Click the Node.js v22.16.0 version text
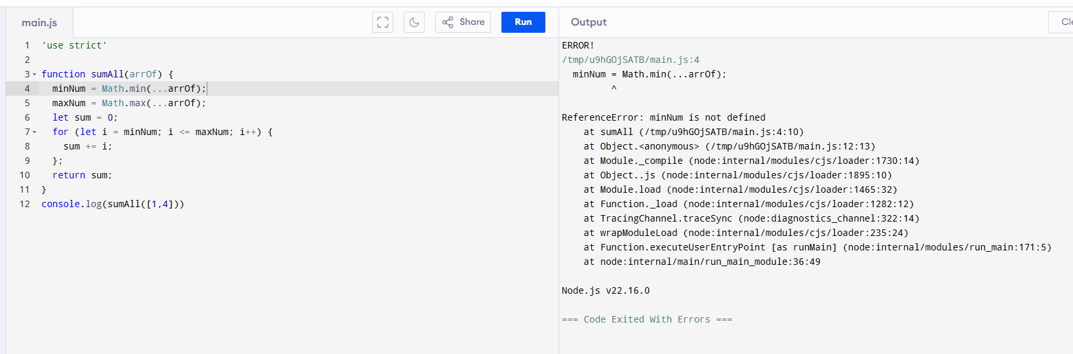 606,291
